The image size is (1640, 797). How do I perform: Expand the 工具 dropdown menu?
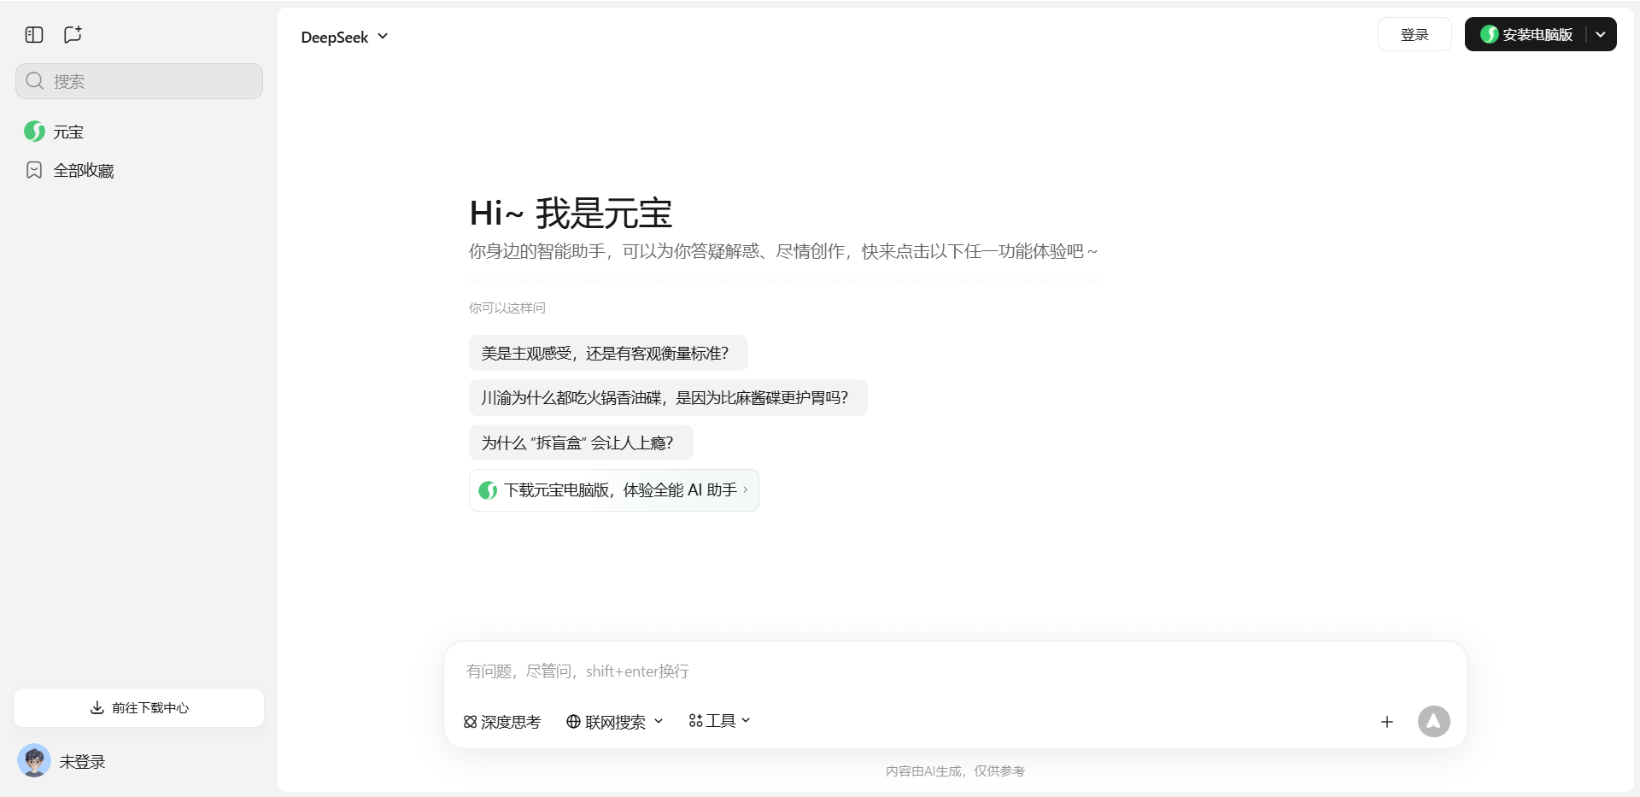point(747,721)
